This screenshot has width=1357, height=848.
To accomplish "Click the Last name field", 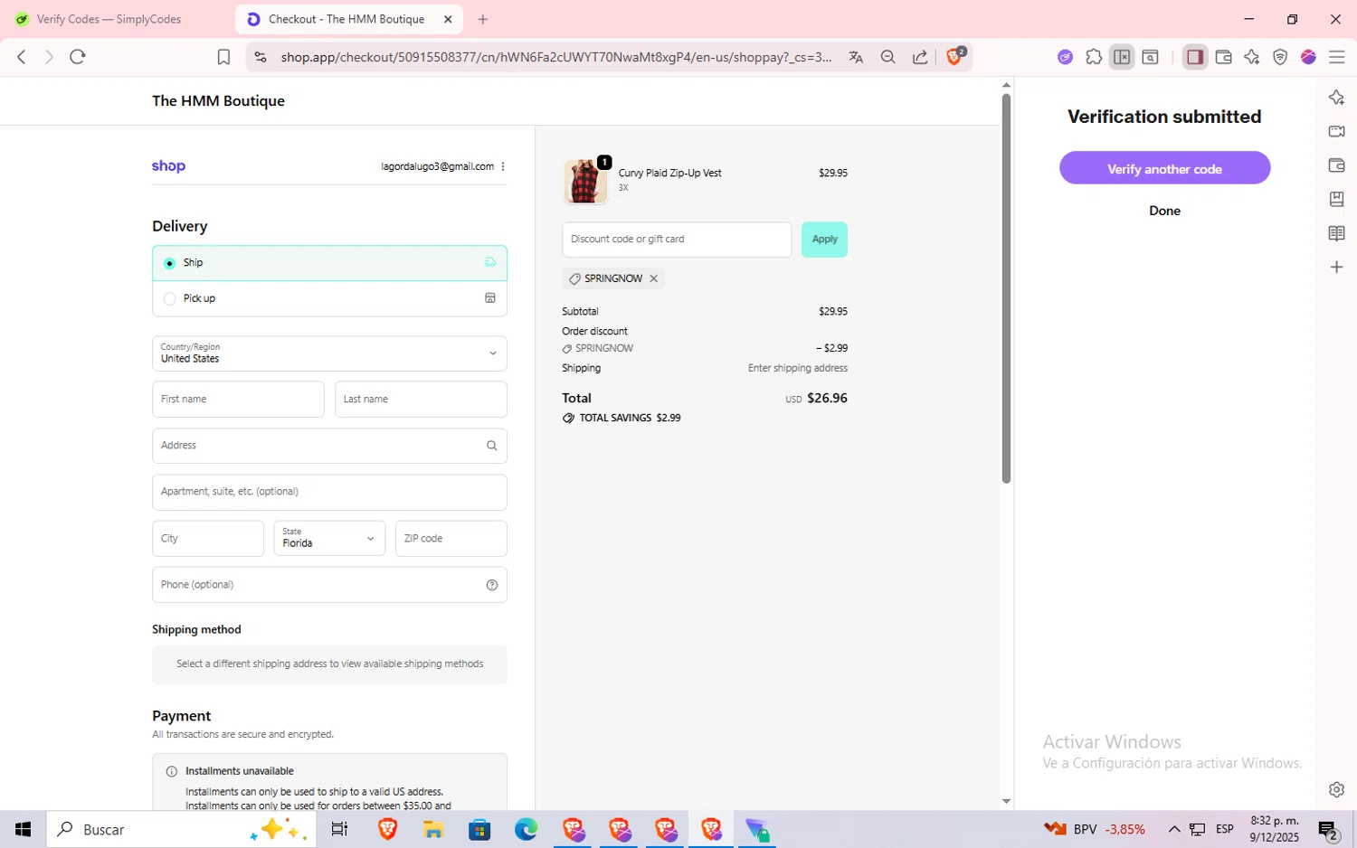I will [421, 400].
